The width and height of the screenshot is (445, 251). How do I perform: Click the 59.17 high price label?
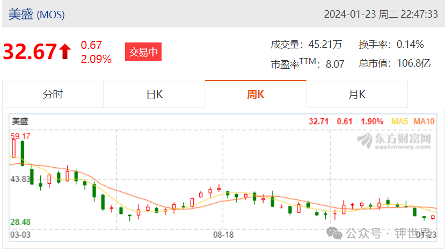[x=20, y=136]
